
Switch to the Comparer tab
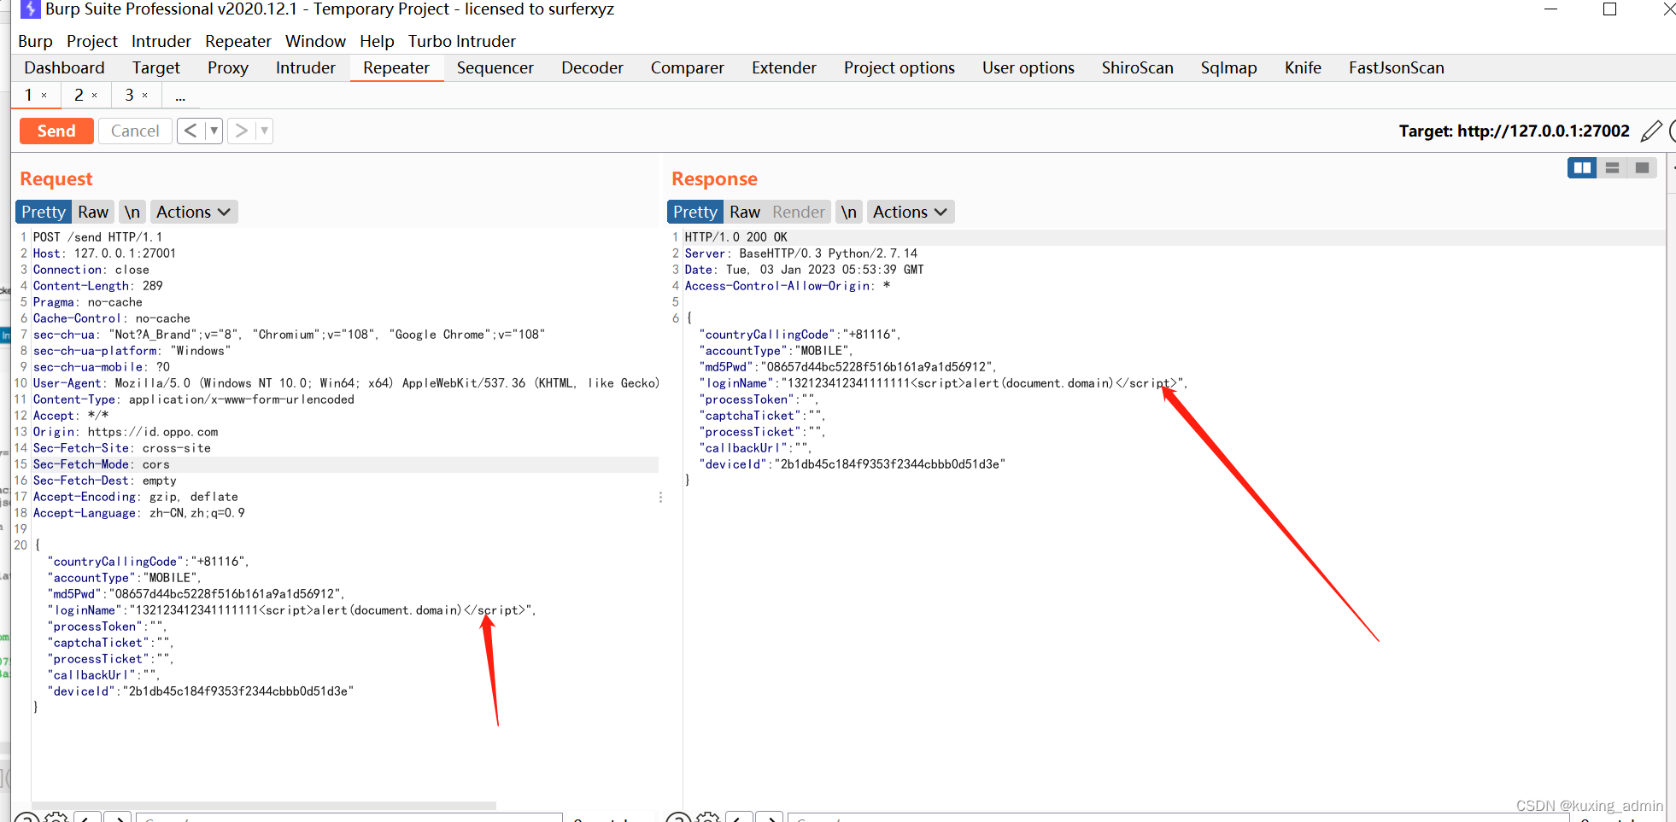click(x=688, y=67)
